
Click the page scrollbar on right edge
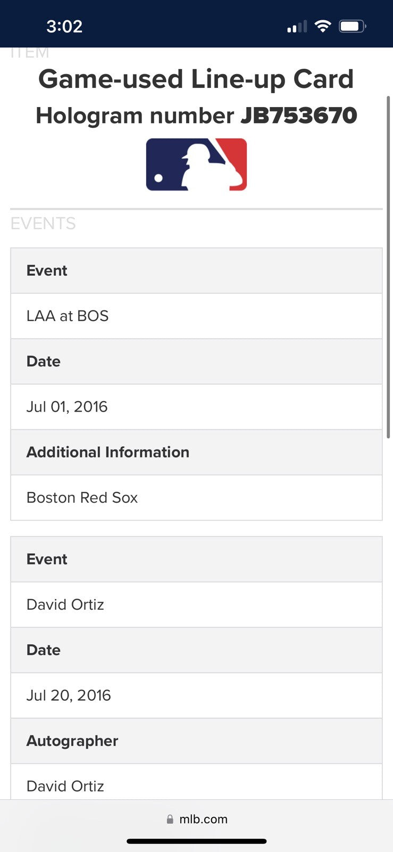coord(389,266)
